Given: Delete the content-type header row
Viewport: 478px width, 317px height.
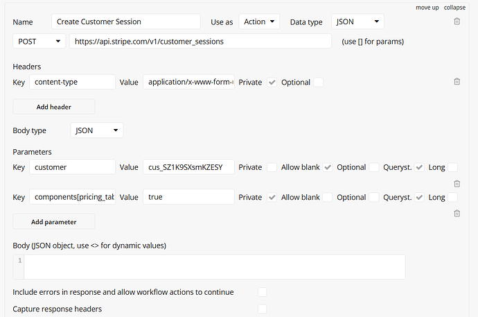Looking at the screenshot, I should pos(457,82).
